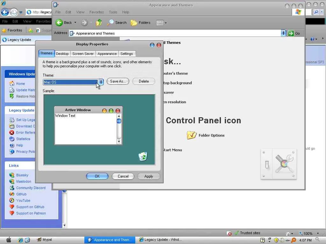The width and height of the screenshot is (326, 244).
Task: Open the Tools menu in Appearance and Themes
Action: coord(113,12)
